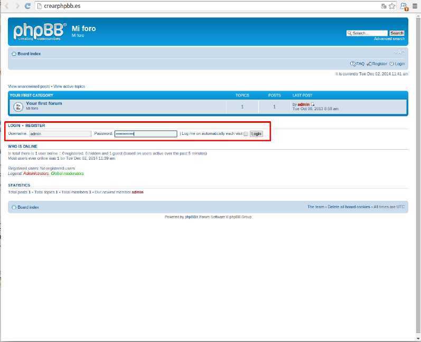421x342 pixels.
Task: Open the browser extension icon with badge
Action: click(404, 6)
